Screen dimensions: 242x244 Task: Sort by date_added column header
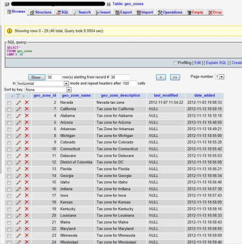(x=204, y=95)
